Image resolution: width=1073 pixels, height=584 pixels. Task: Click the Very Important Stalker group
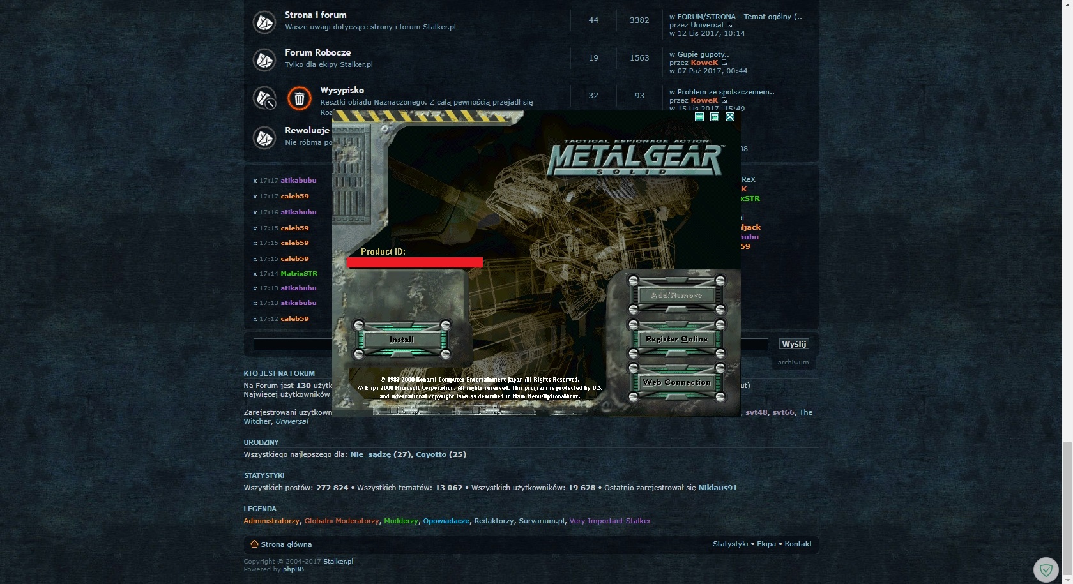[x=610, y=521]
